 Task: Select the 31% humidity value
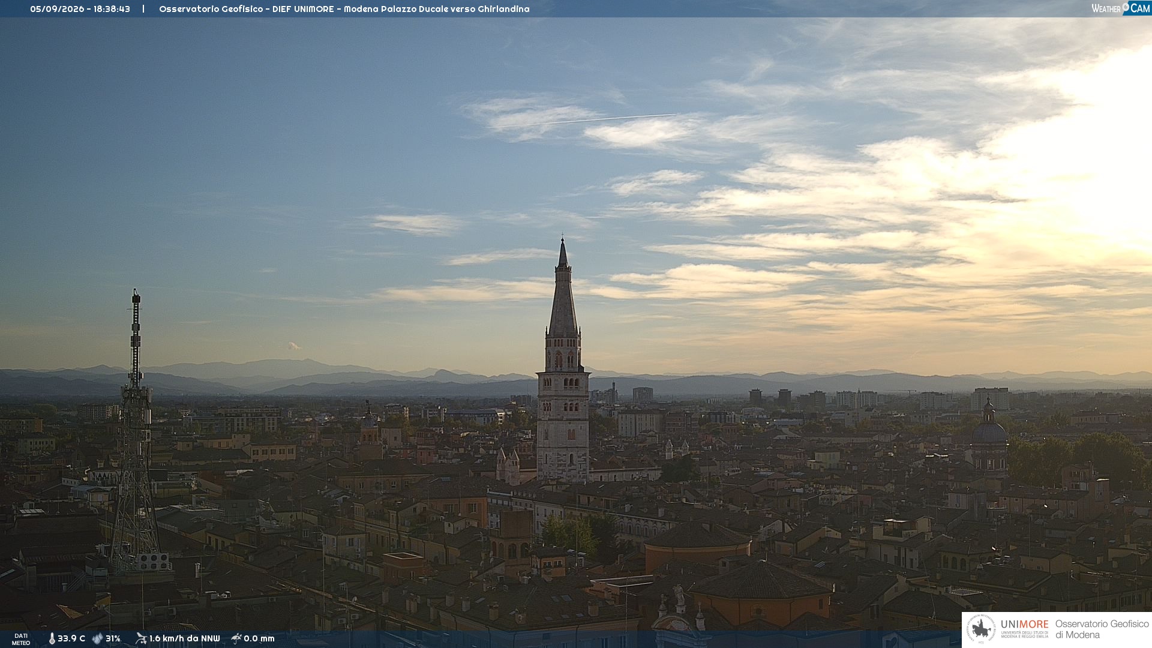tap(113, 638)
